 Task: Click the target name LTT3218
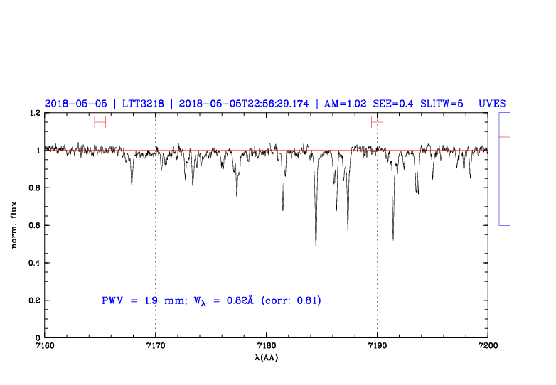pos(143,104)
